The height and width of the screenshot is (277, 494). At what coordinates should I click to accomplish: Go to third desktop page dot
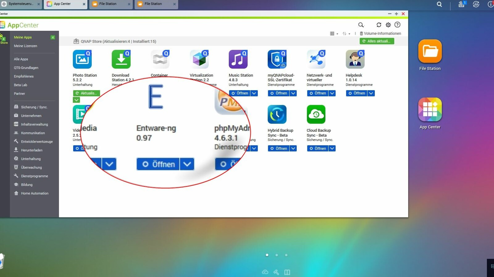[286, 255]
